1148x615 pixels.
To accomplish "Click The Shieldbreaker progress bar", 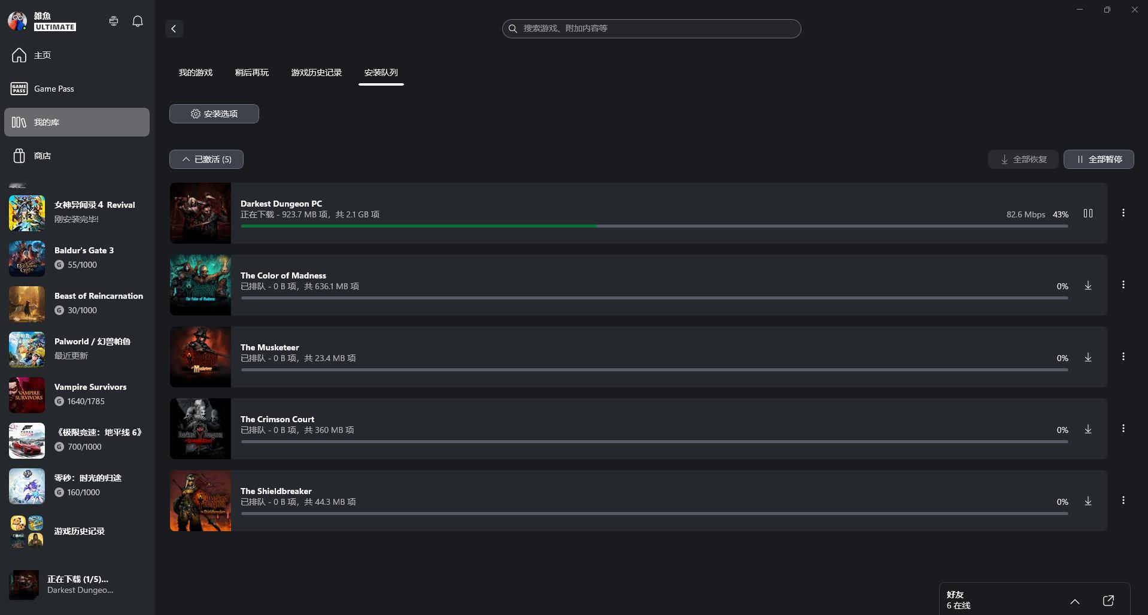I will 655,513.
